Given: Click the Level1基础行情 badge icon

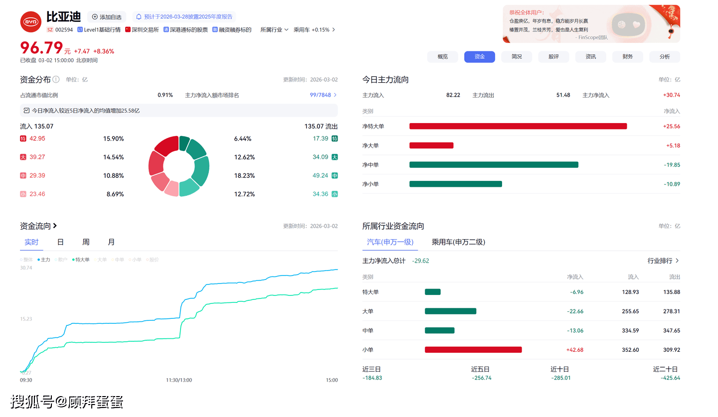Looking at the screenshot, I should pyautogui.click(x=80, y=30).
